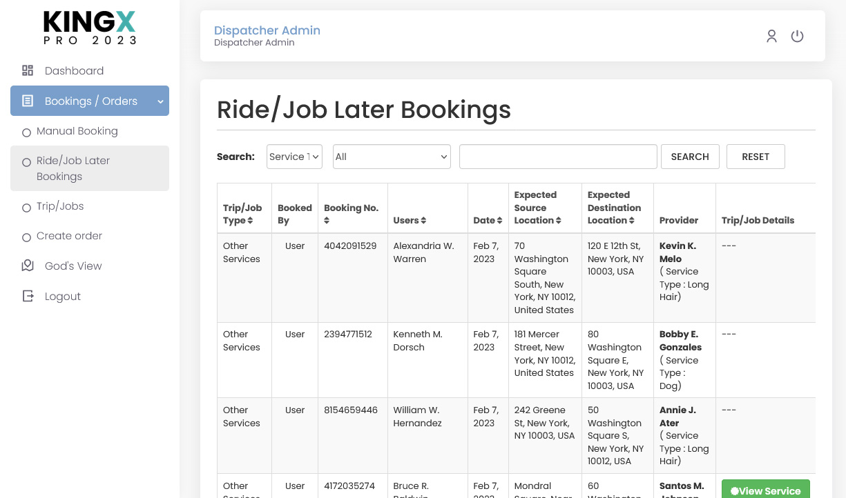The width and height of the screenshot is (846, 498).
Task: Click the Logout door icon
Action: pyautogui.click(x=28, y=296)
